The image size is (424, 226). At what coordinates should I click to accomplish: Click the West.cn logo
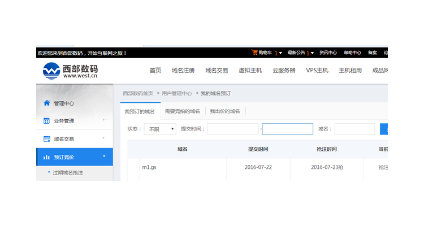click(x=70, y=71)
